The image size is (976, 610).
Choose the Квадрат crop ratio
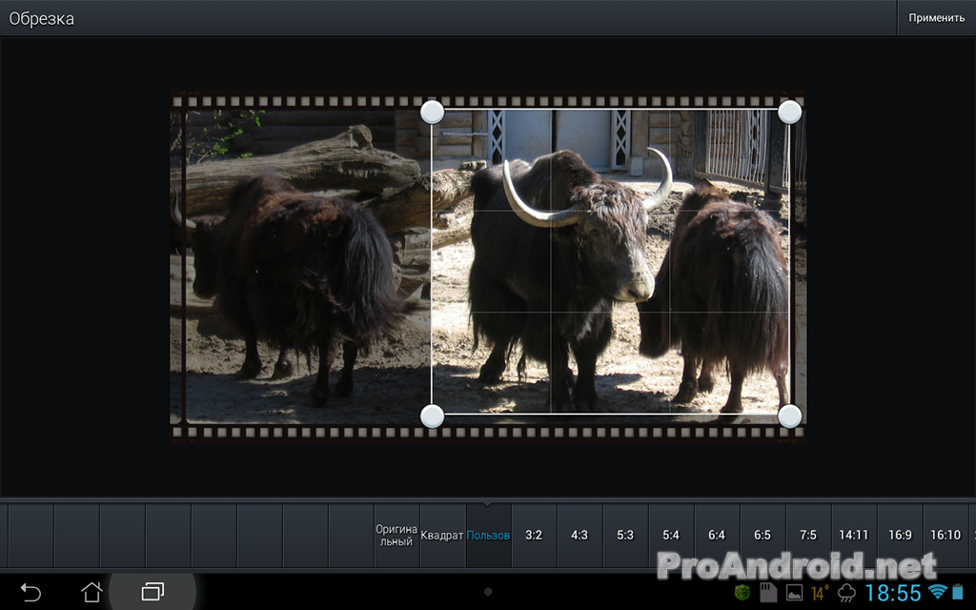click(442, 536)
